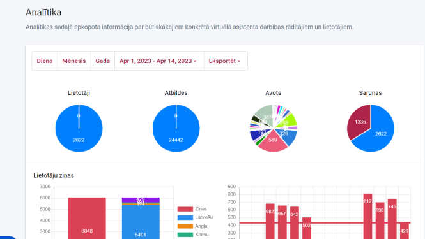The image size is (425, 239).
Task: Click the 682 bar in daily chart
Action: pyautogui.click(x=270, y=221)
